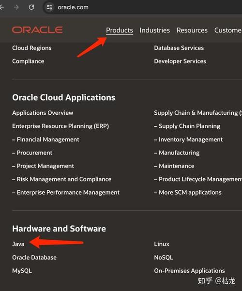Select Project Management
Screen dimensions: 242x291
point(43,166)
